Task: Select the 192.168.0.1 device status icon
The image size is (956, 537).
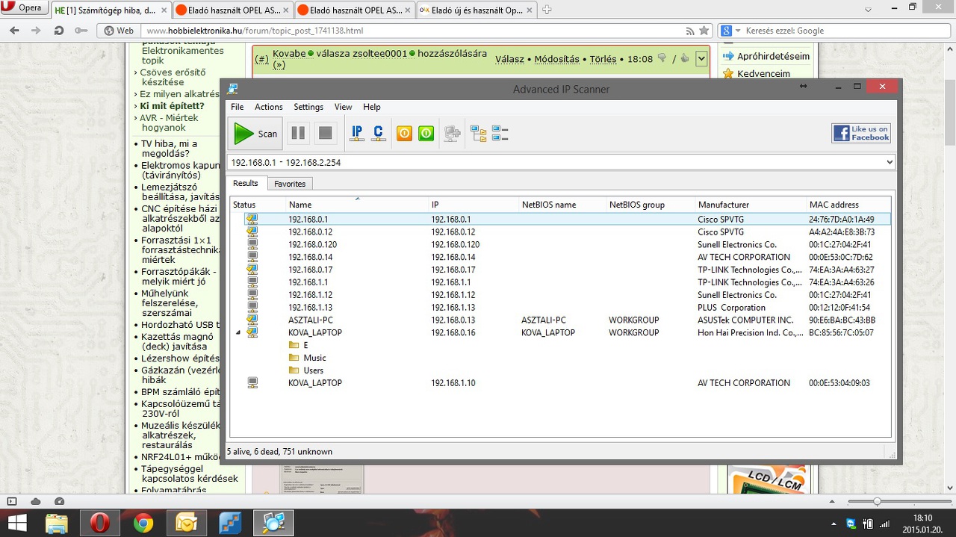Action: [x=252, y=220]
